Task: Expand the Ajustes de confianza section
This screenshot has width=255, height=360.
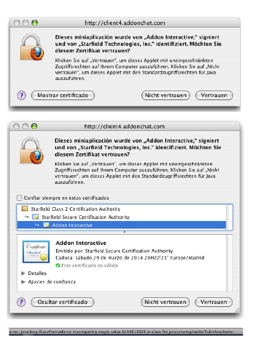Action: point(23,282)
